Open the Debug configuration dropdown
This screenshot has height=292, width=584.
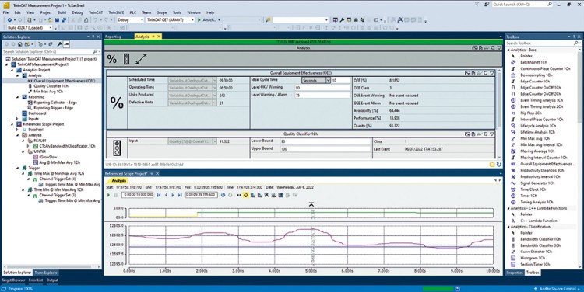(142, 20)
